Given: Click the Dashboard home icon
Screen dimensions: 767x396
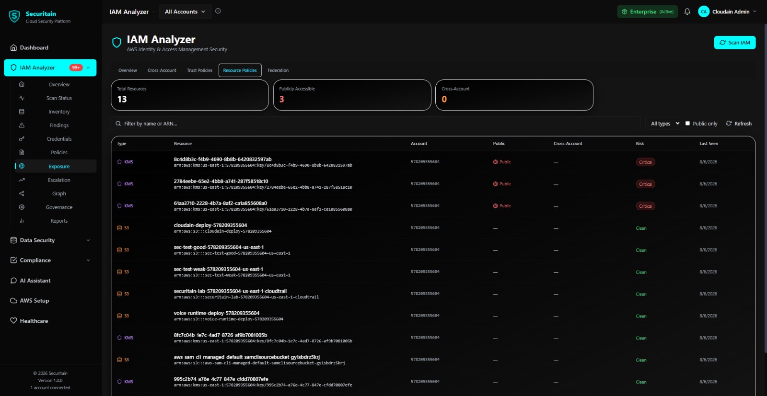Looking at the screenshot, I should [x=13, y=47].
